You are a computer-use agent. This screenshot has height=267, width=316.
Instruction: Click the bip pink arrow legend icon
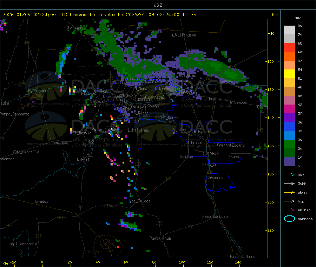click(x=289, y=201)
